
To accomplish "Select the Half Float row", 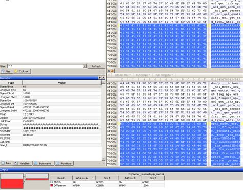I will click(51, 121).
